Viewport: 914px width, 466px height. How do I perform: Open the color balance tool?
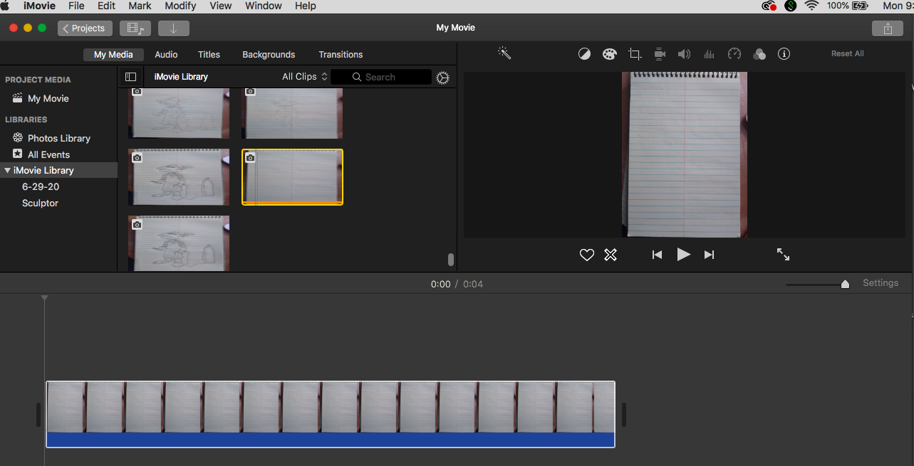[x=584, y=54]
